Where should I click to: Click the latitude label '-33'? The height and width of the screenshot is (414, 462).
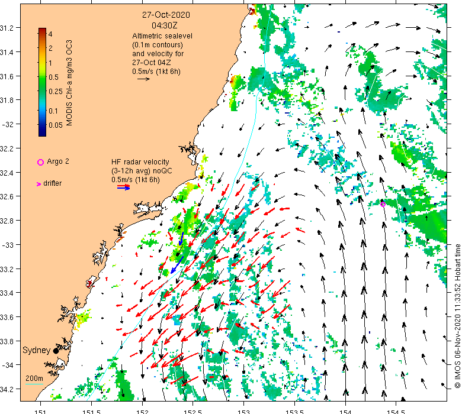pyautogui.click(x=7, y=245)
